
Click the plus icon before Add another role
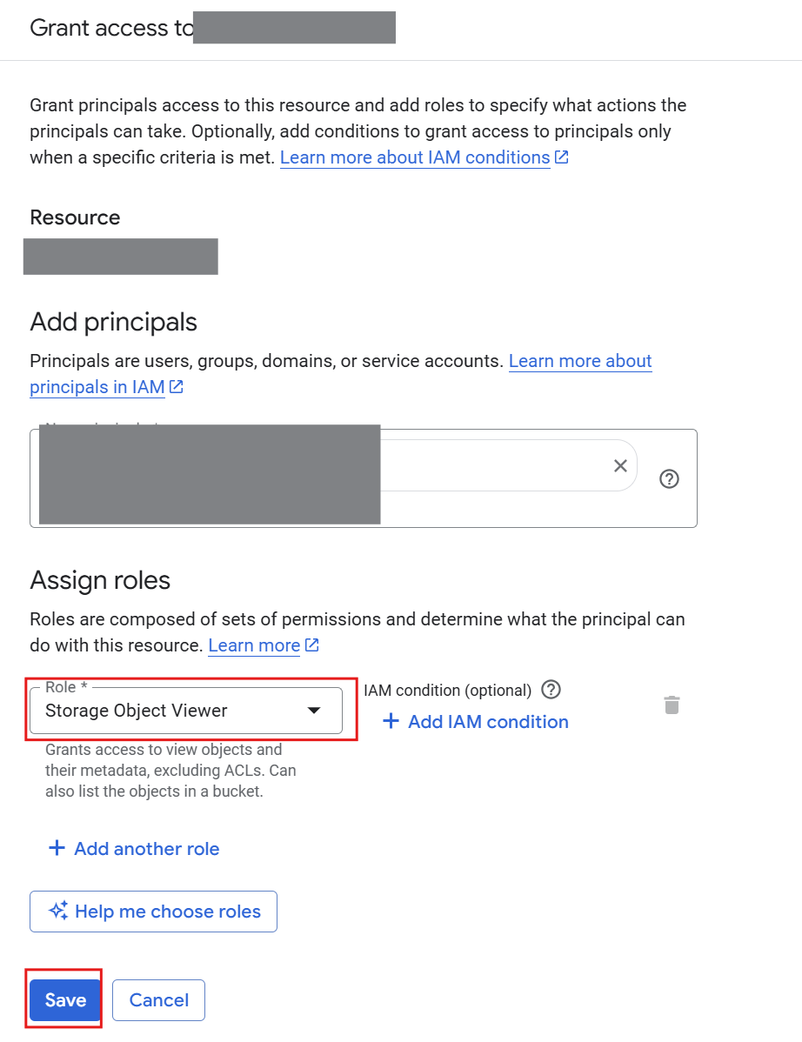[x=57, y=848]
